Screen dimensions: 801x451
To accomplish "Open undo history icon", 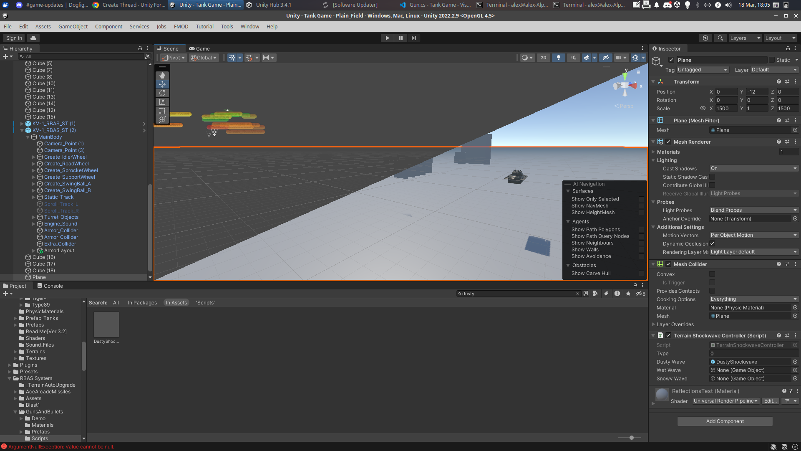I will pos(705,38).
